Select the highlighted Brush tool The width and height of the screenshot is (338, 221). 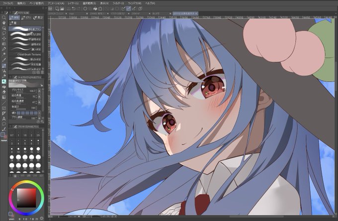pyautogui.click(x=4, y=66)
